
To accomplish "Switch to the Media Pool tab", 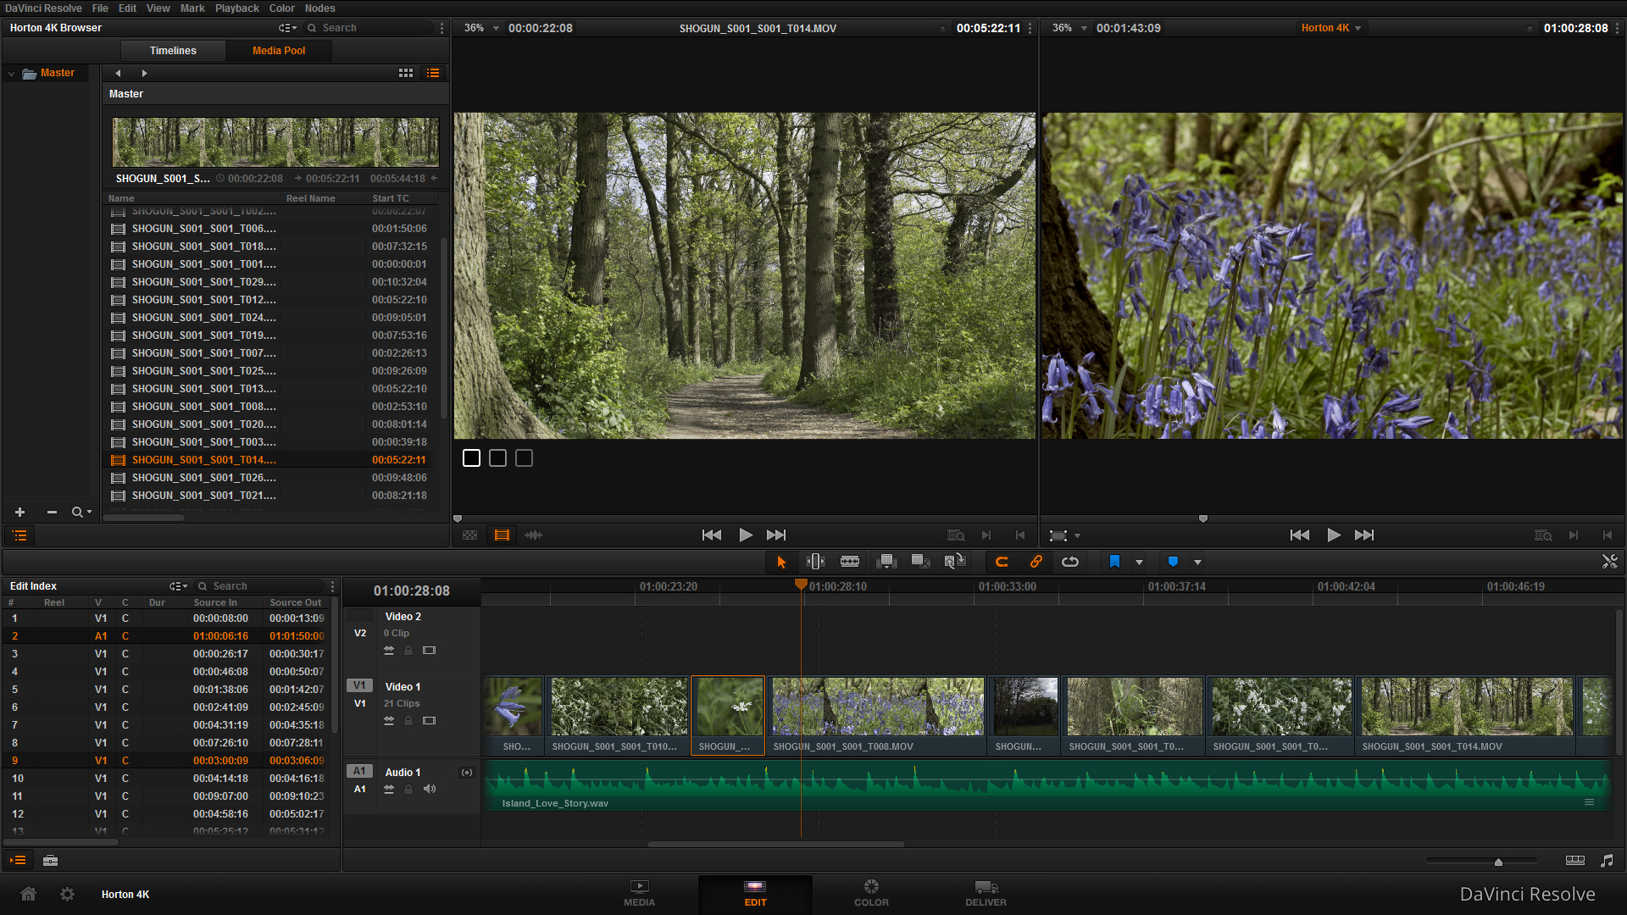I will coord(279,51).
